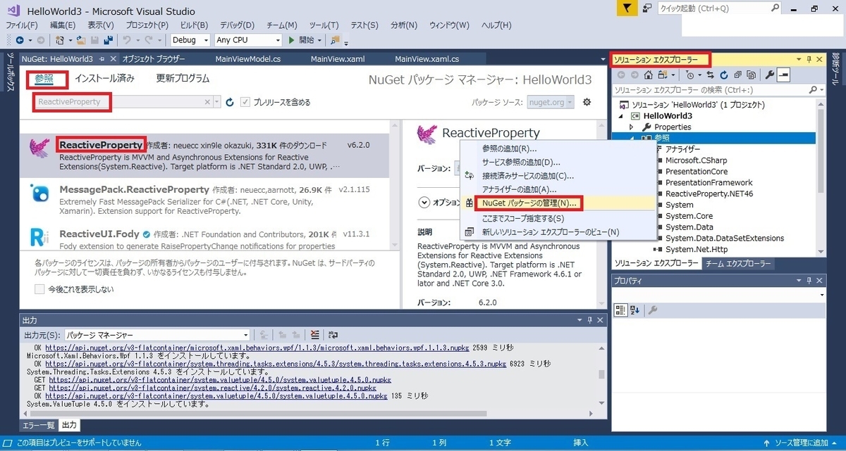The image size is (846, 451).
Task: Open the nuget.org package source dropdown
Action: pyautogui.click(x=551, y=103)
